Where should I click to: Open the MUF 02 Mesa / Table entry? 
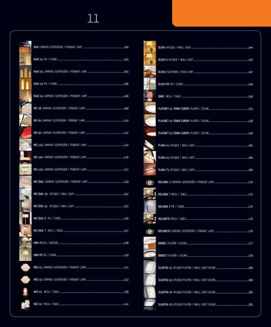(81, 304)
